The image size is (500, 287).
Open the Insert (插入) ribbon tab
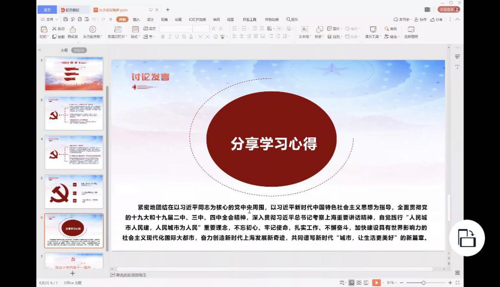pyautogui.click(x=136, y=20)
